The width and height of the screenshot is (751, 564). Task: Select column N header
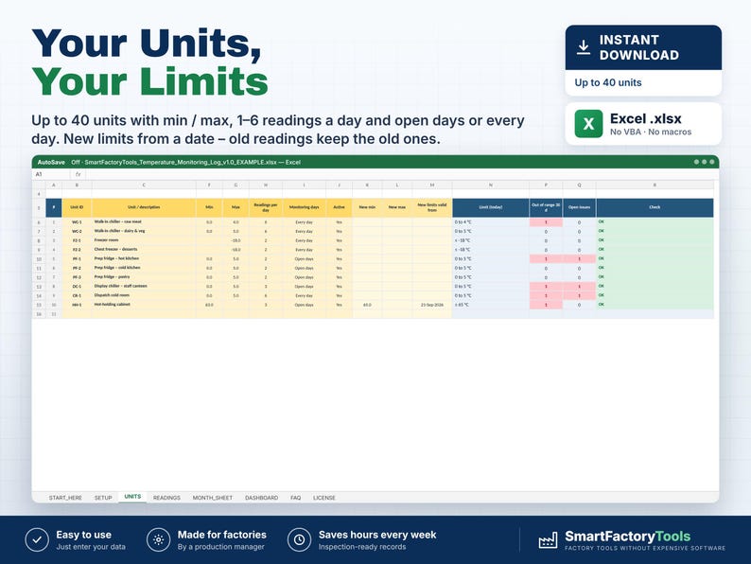pos(491,185)
